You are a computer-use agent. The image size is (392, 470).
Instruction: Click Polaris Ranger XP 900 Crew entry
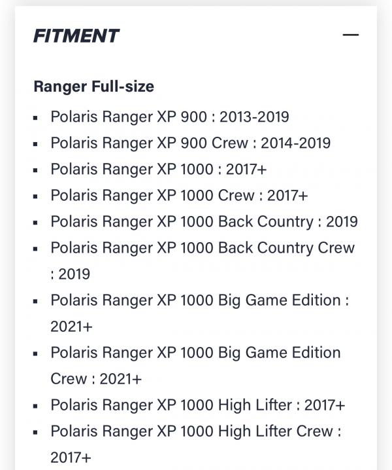pos(190,143)
